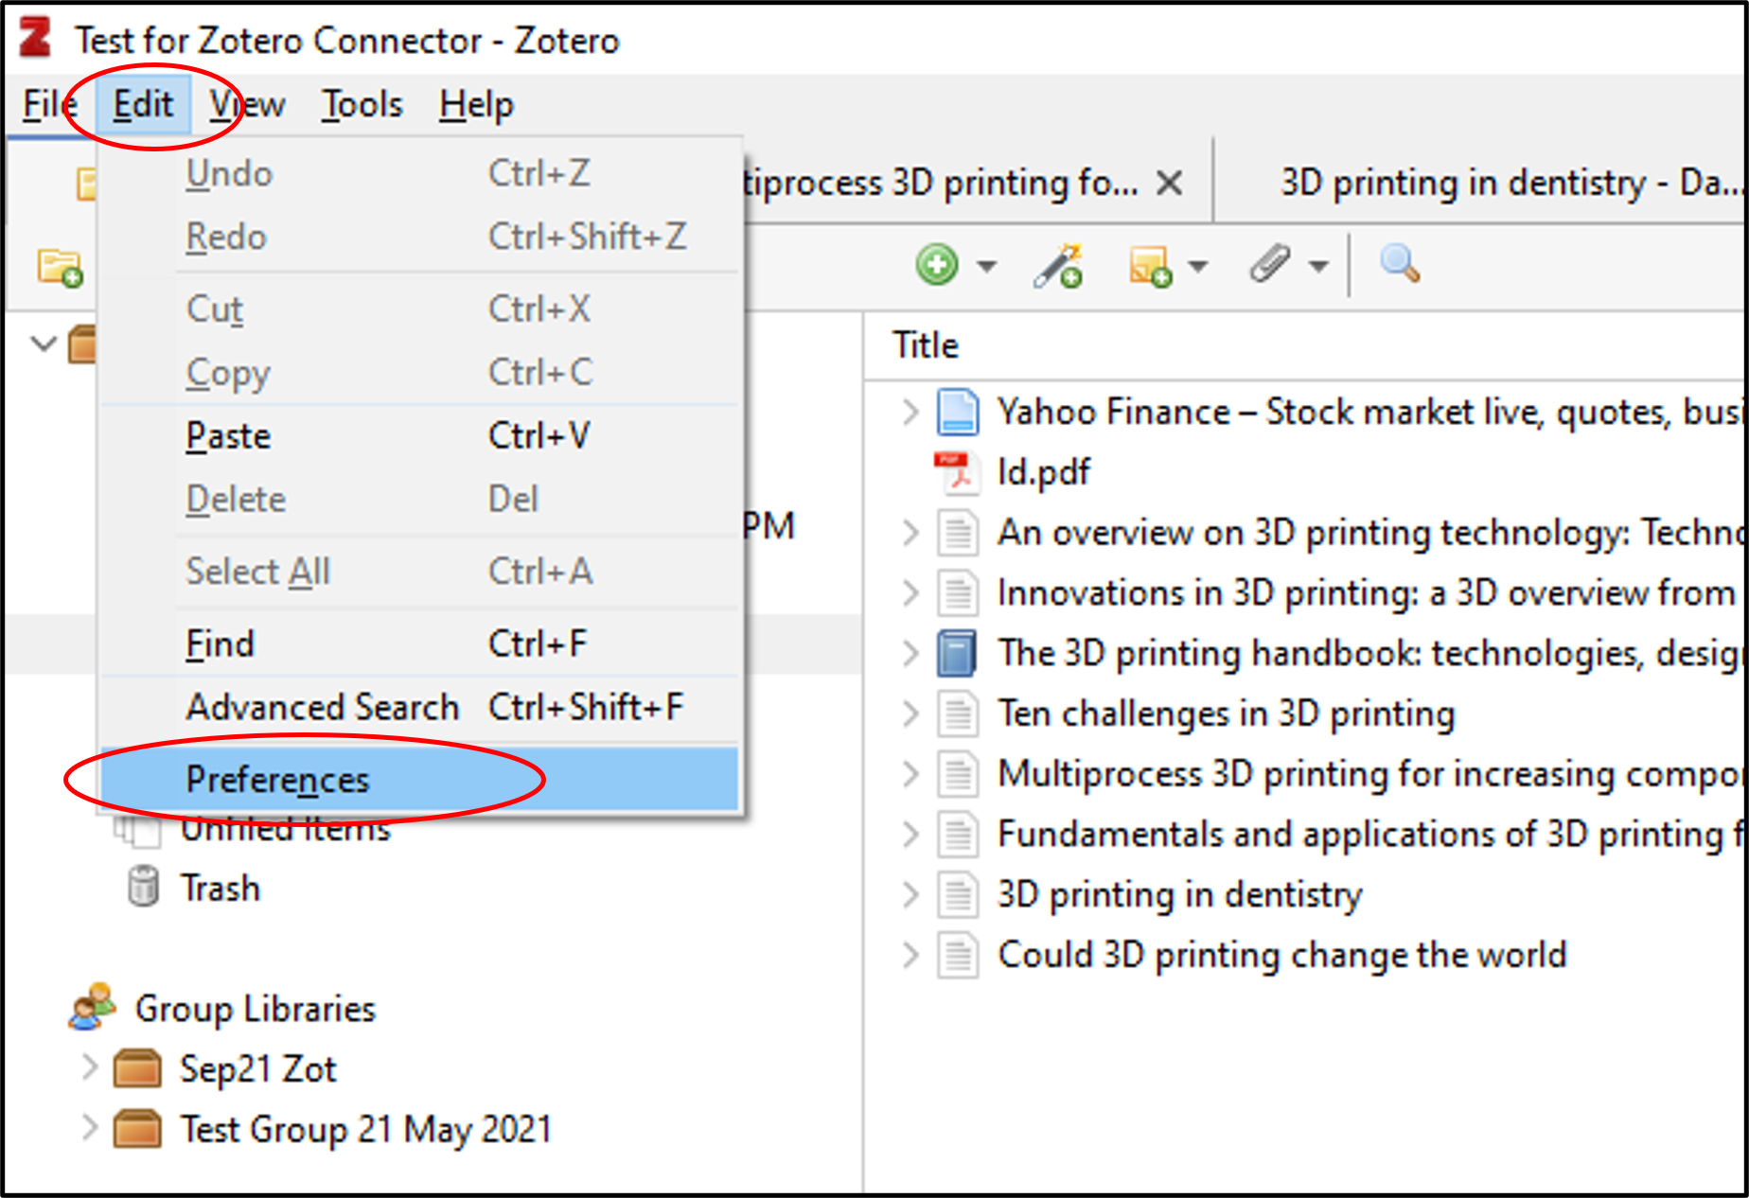Viewport: 1749px width, 1198px height.
Task: Close the Multiprocess 3D printing tab
Action: (1170, 183)
